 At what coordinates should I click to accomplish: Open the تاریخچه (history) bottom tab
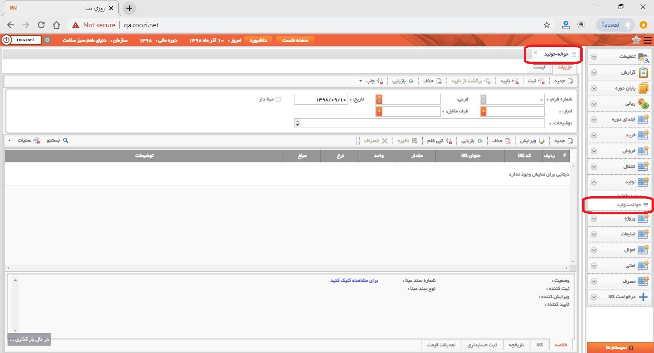point(516,345)
